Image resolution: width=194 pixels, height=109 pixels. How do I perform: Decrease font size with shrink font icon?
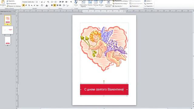45,2
